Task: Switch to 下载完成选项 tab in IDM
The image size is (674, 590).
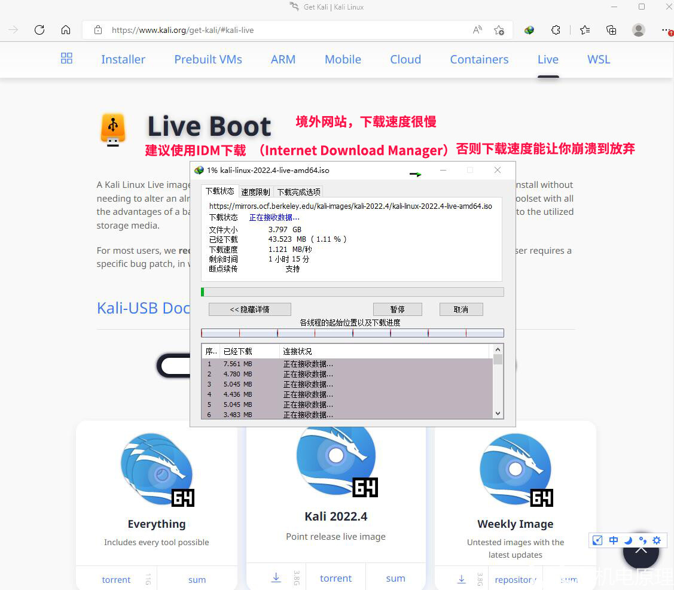Action: [x=299, y=192]
